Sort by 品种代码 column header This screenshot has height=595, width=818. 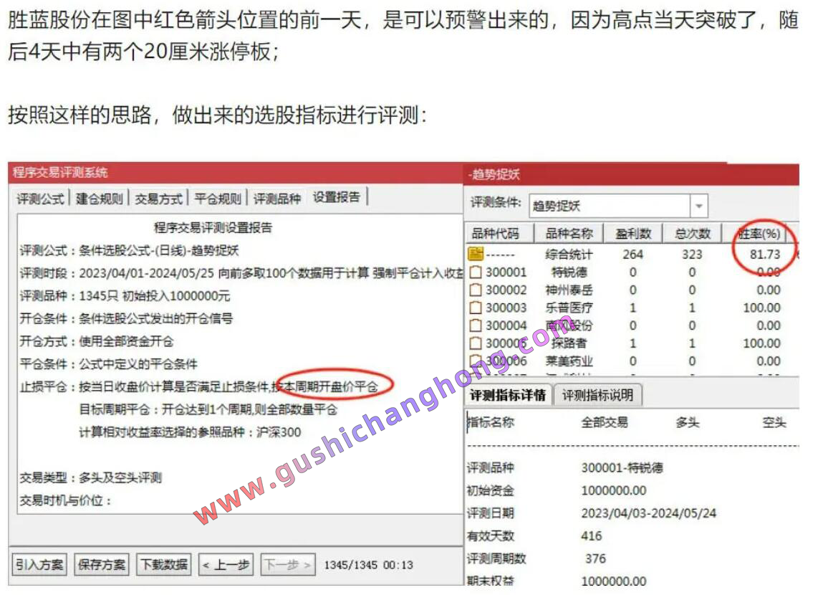(499, 233)
